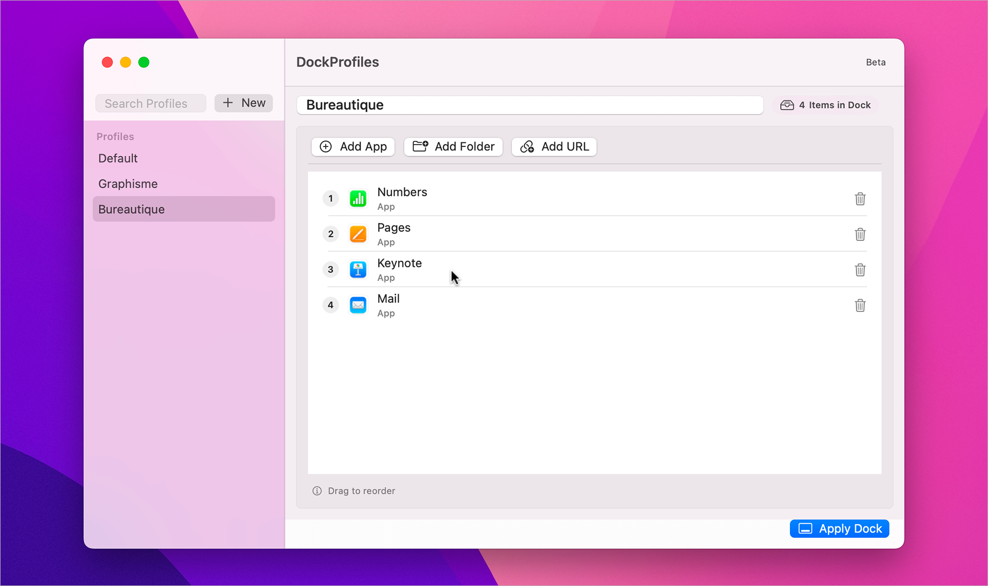Click the info icon beside Drag to reorder
This screenshot has height=586, width=988.
pos(317,491)
